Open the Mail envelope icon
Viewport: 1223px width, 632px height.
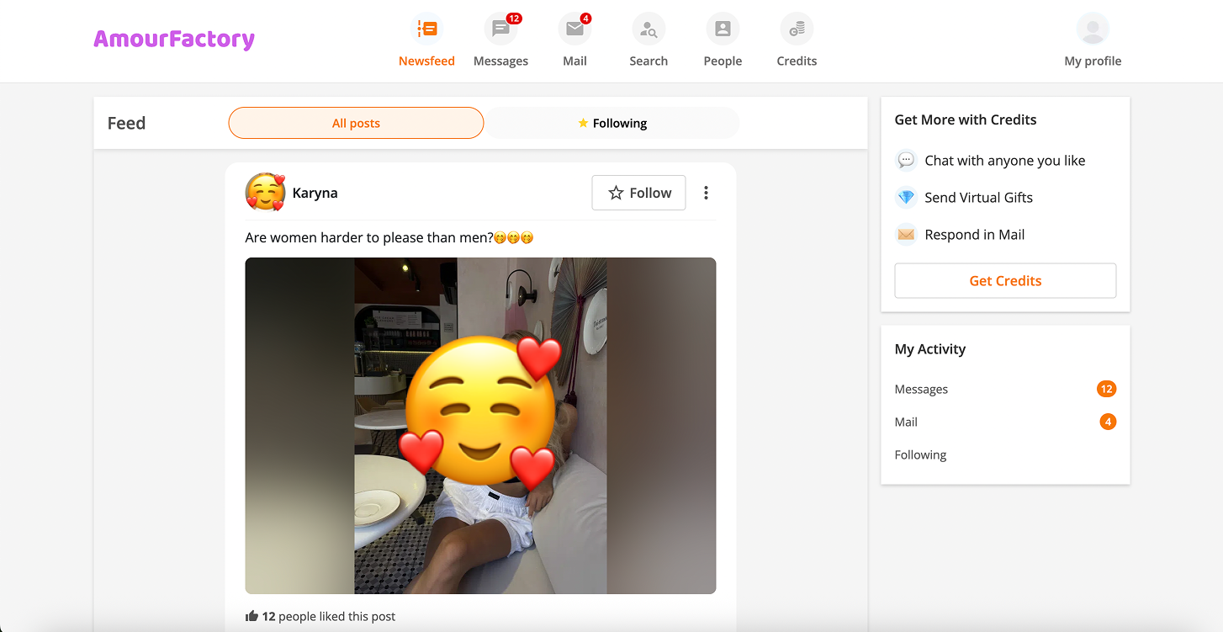point(574,28)
